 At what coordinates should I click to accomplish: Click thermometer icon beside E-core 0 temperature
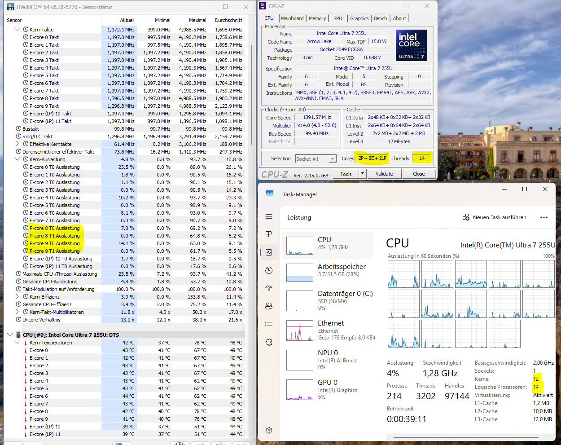(26, 350)
